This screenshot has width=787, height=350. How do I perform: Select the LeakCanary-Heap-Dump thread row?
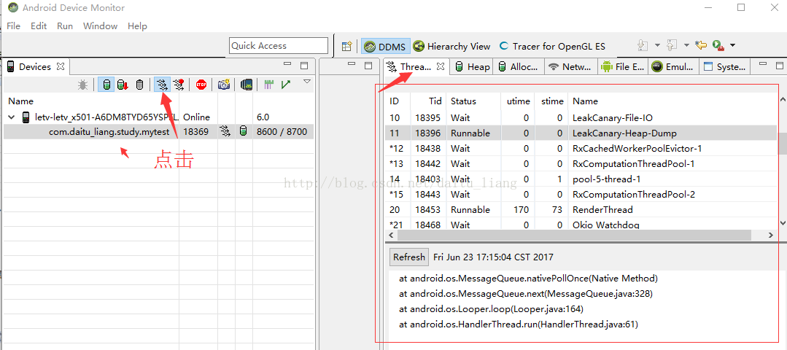click(x=582, y=133)
